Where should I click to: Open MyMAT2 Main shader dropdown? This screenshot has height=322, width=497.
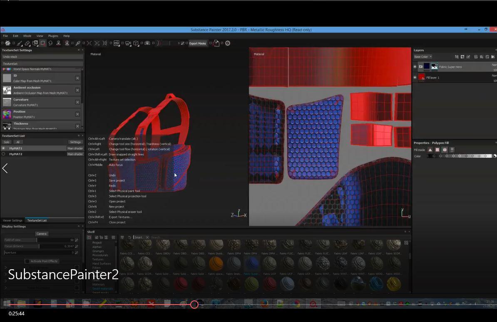click(x=75, y=154)
